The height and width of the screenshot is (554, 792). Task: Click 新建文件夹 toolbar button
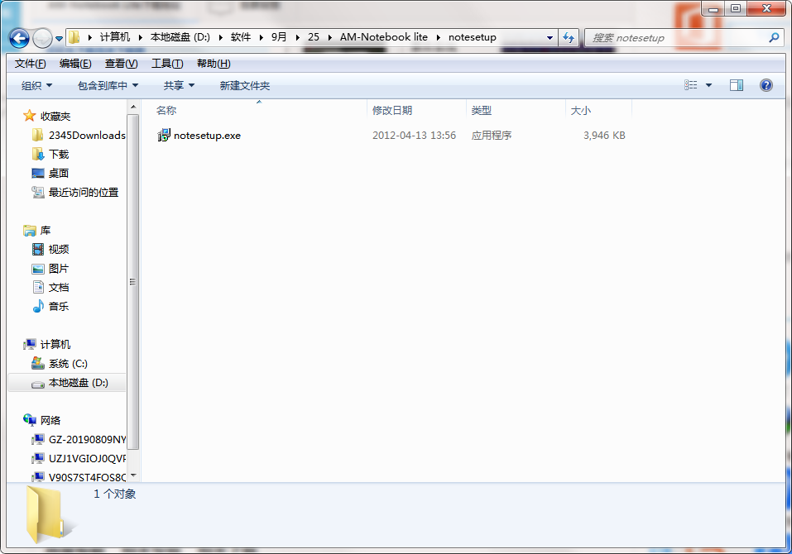[244, 86]
